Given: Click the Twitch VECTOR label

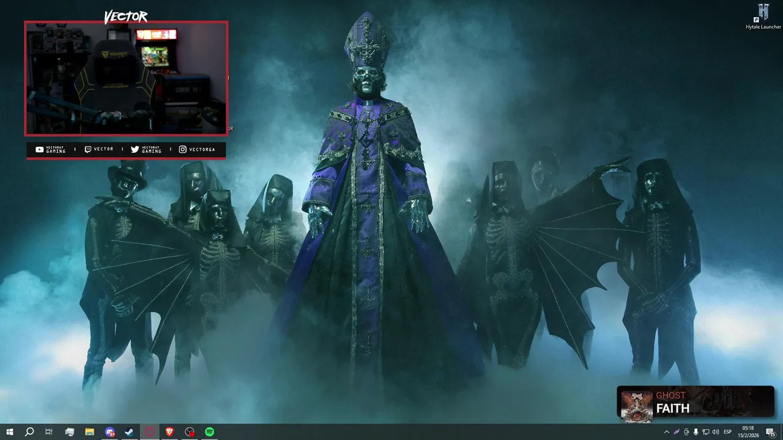Looking at the screenshot, I should click(99, 149).
